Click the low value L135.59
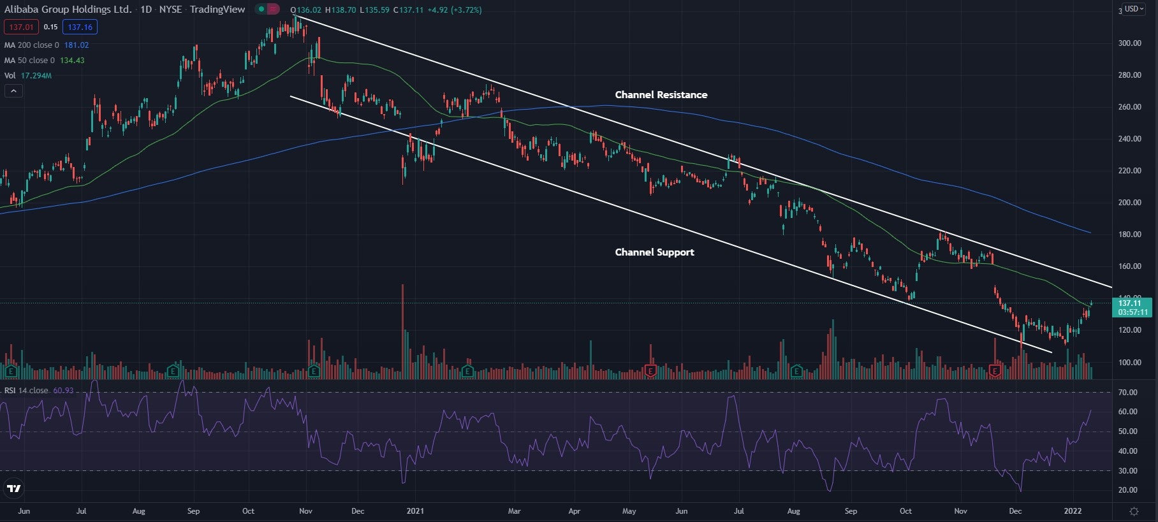The image size is (1158, 522). tap(375, 10)
